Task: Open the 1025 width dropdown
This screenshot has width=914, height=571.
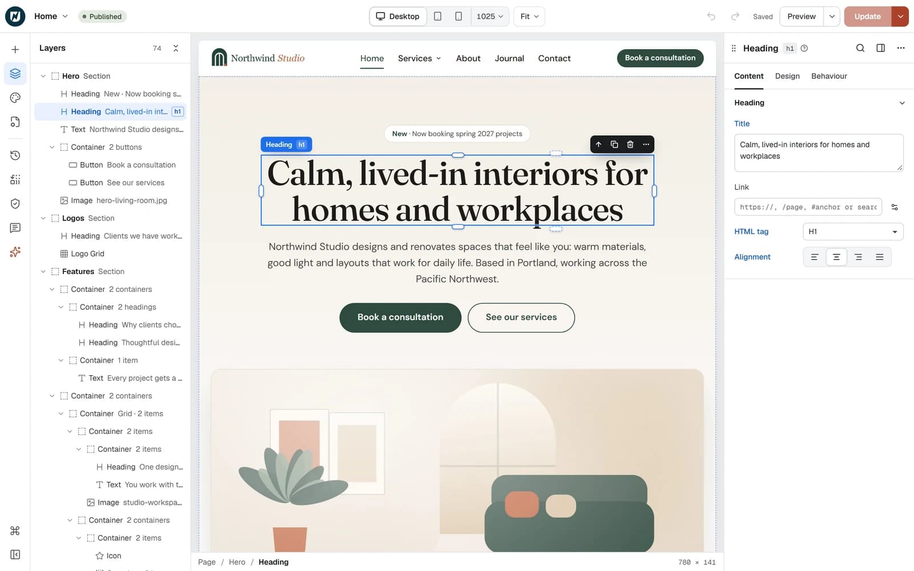Action: (x=490, y=17)
